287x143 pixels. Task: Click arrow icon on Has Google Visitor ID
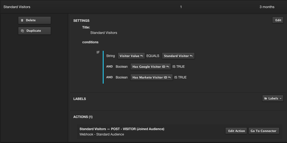pyautogui.click(x=168, y=67)
